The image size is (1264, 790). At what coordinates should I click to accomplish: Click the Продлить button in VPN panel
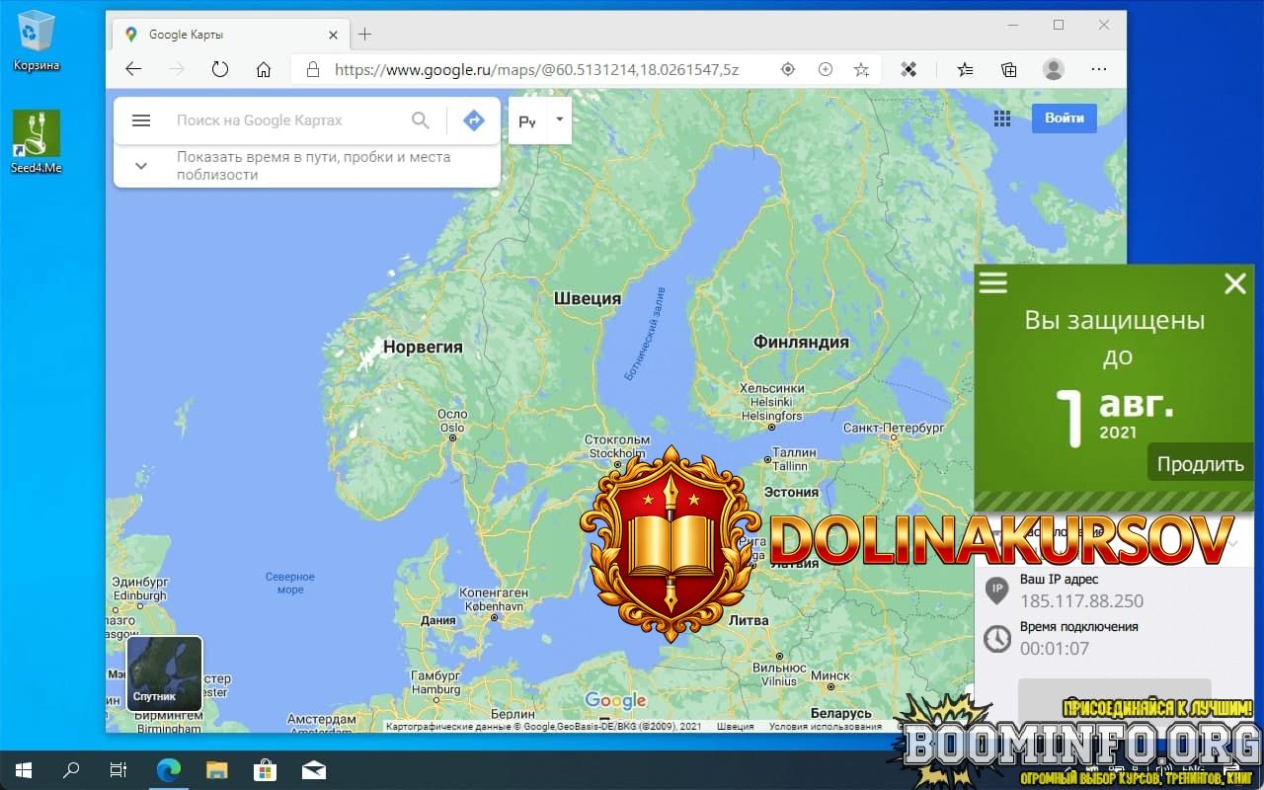[x=1200, y=462]
